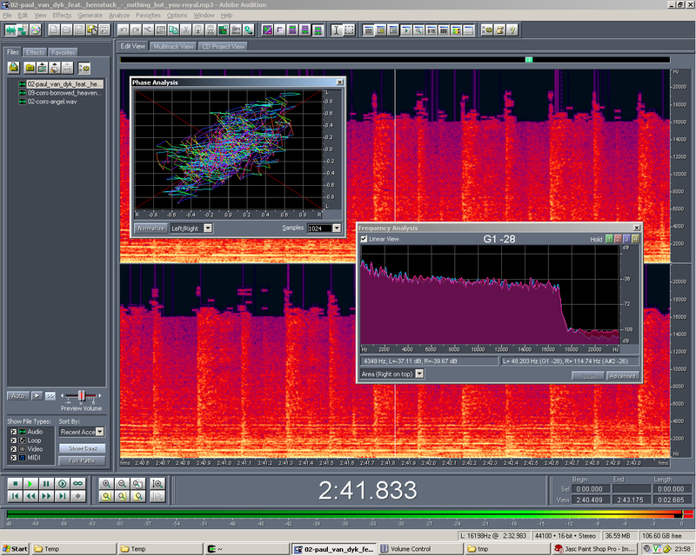Toggle the MIDI file type checkbox

click(13, 458)
